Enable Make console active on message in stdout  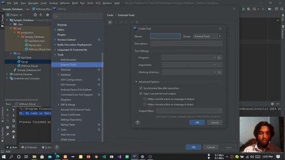(145, 99)
